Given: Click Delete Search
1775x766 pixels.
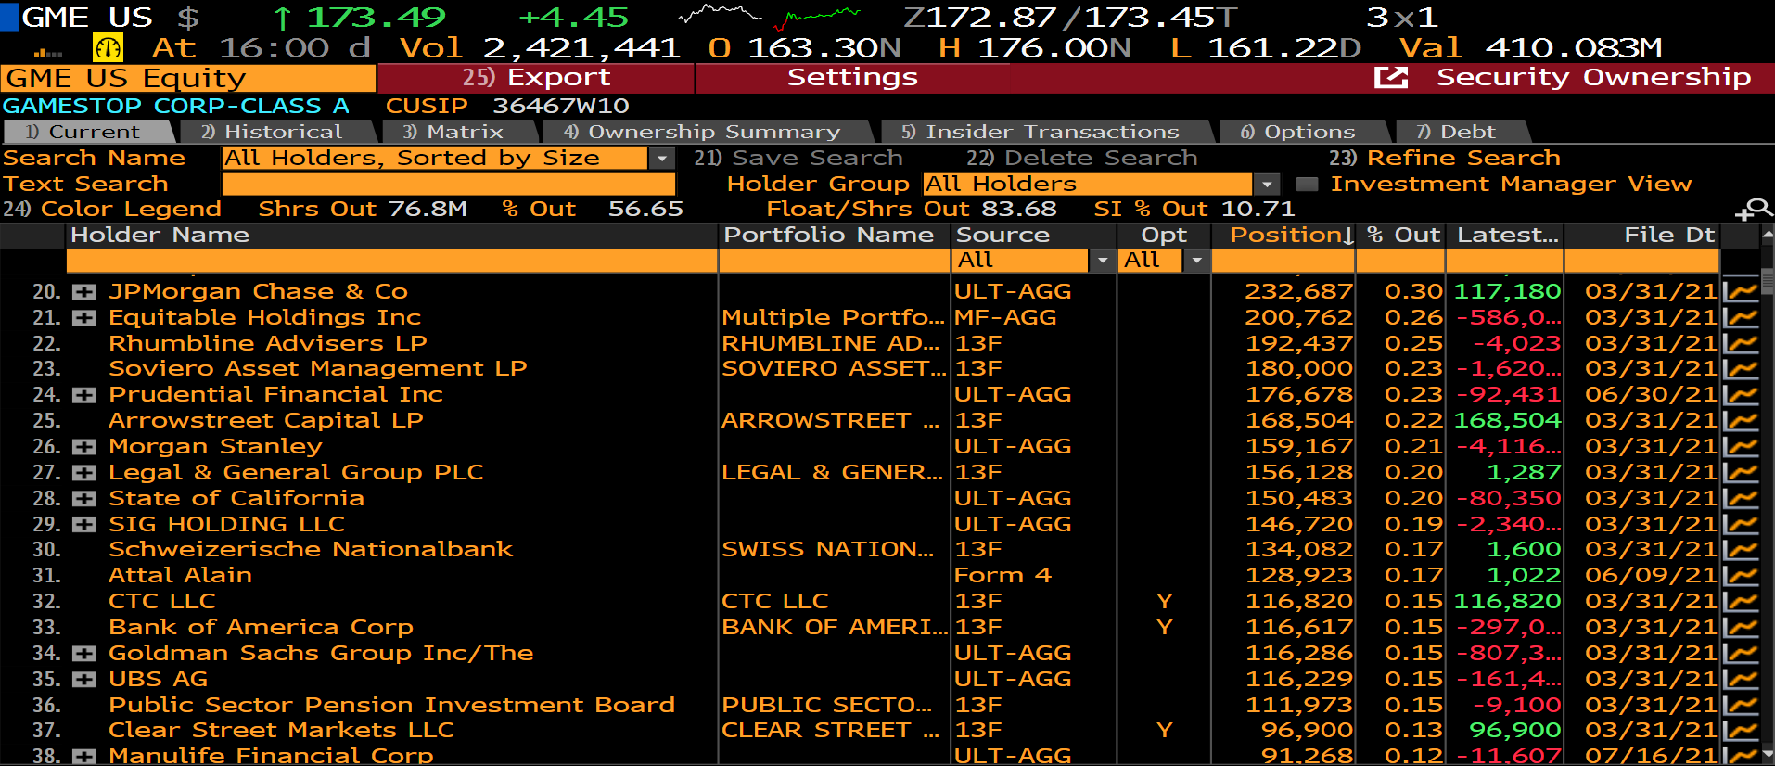Looking at the screenshot, I should 1082,159.
